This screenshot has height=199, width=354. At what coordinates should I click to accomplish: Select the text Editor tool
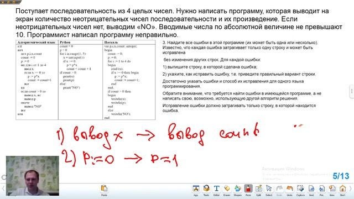[216, 190]
